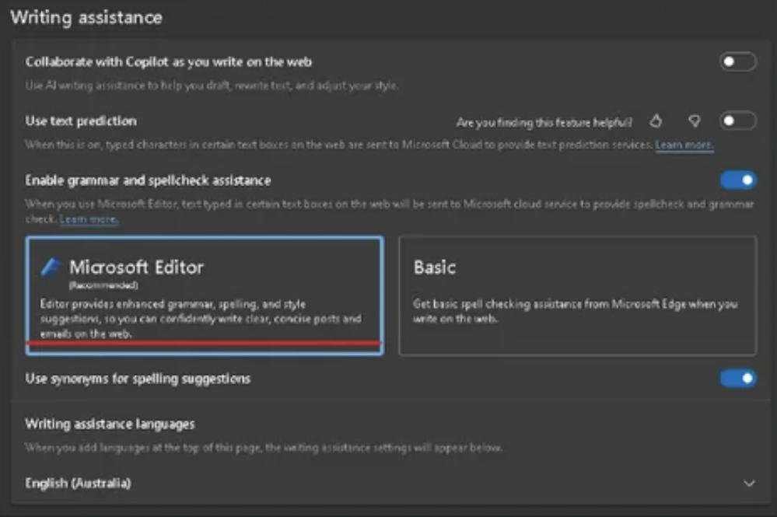777x517 pixels.
Task: Click 'Collaborate with Copilot' setting label
Action: 169,62
